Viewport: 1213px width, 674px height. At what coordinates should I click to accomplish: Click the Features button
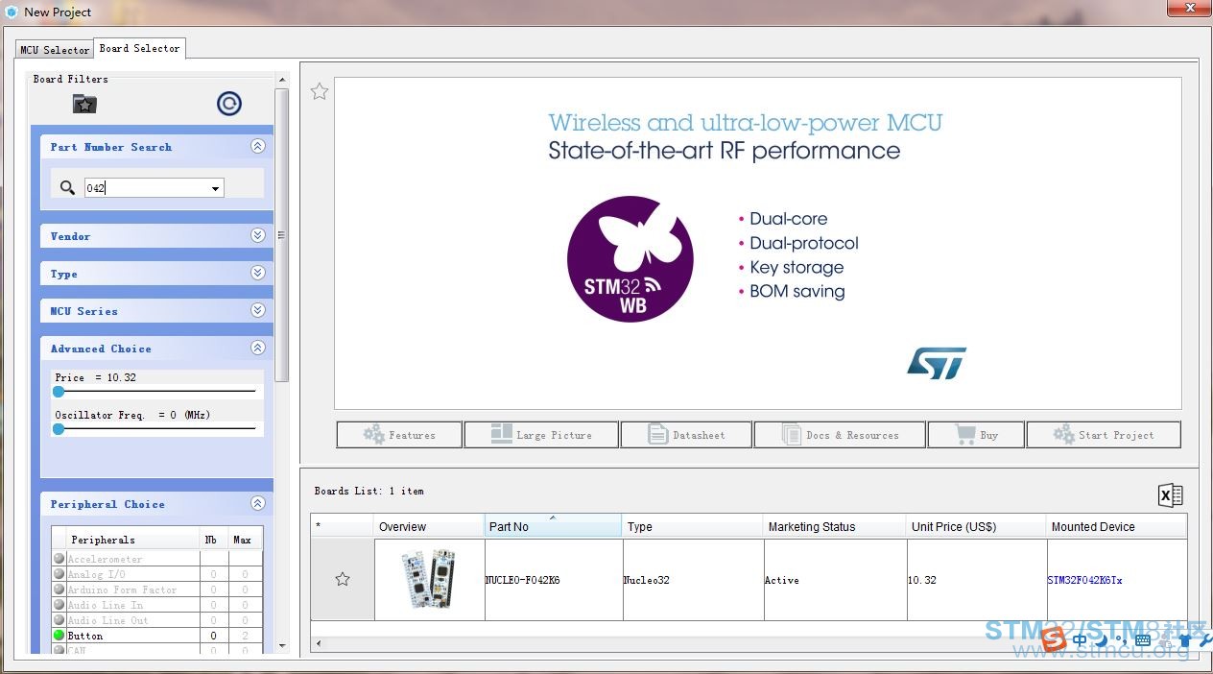[399, 435]
